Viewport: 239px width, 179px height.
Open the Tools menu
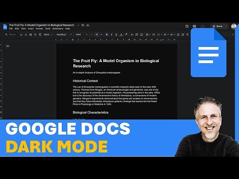pyautogui.click(x=48, y=29)
